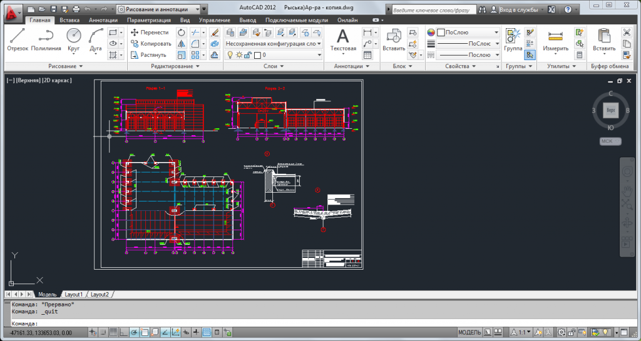
Task: Expand the Слои panel
Action: coord(274,66)
